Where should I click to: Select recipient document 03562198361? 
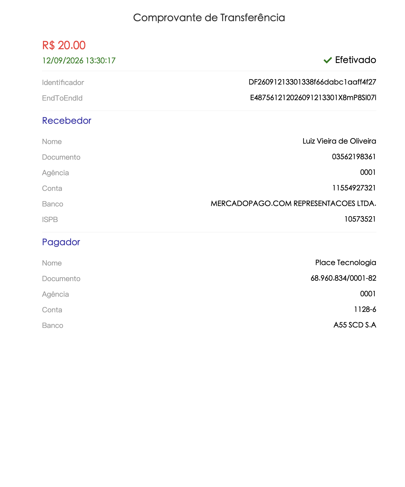(354, 157)
